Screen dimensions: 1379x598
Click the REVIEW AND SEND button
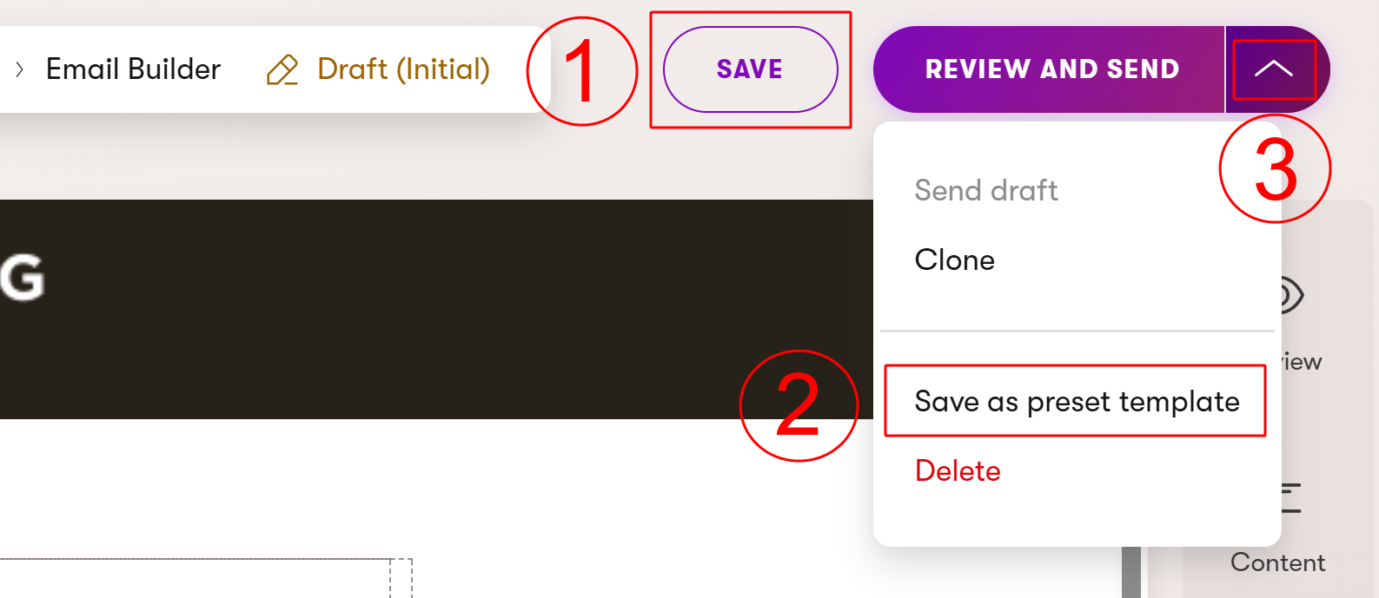1053,69
